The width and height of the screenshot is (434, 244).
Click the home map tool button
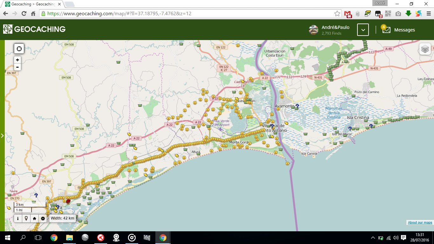tap(34, 218)
